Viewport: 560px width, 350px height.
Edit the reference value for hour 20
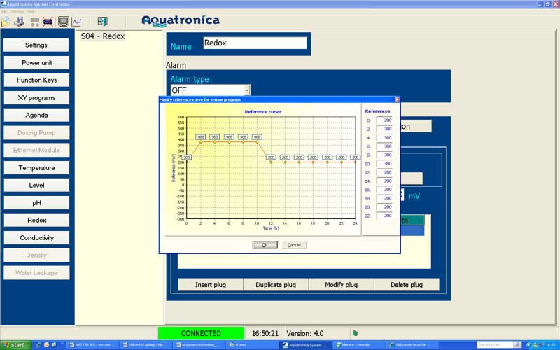[384, 207]
